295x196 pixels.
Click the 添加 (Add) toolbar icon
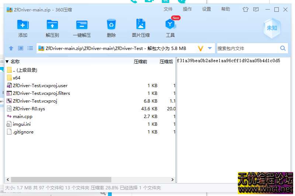tap(23, 25)
